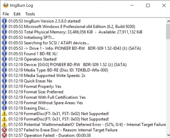Click info icon beside ImgBurn Version started
The height and width of the screenshot is (138, 170).
tap(4, 21)
